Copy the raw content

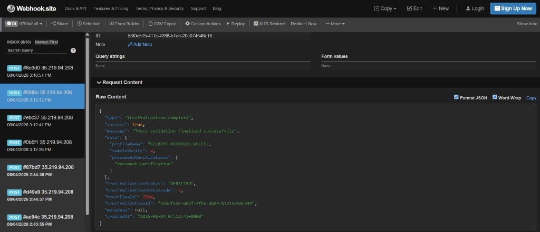point(531,98)
